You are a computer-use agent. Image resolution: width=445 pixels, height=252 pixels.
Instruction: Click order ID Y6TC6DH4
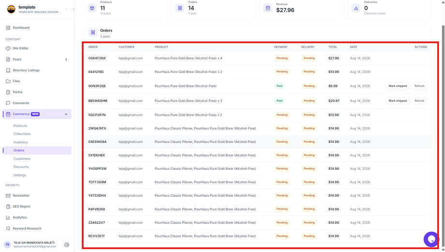[x=97, y=196]
